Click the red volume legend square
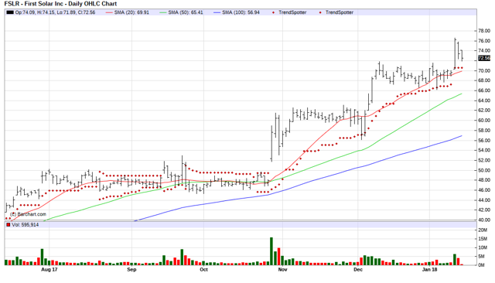The width and height of the screenshot is (495, 283). 9,225
